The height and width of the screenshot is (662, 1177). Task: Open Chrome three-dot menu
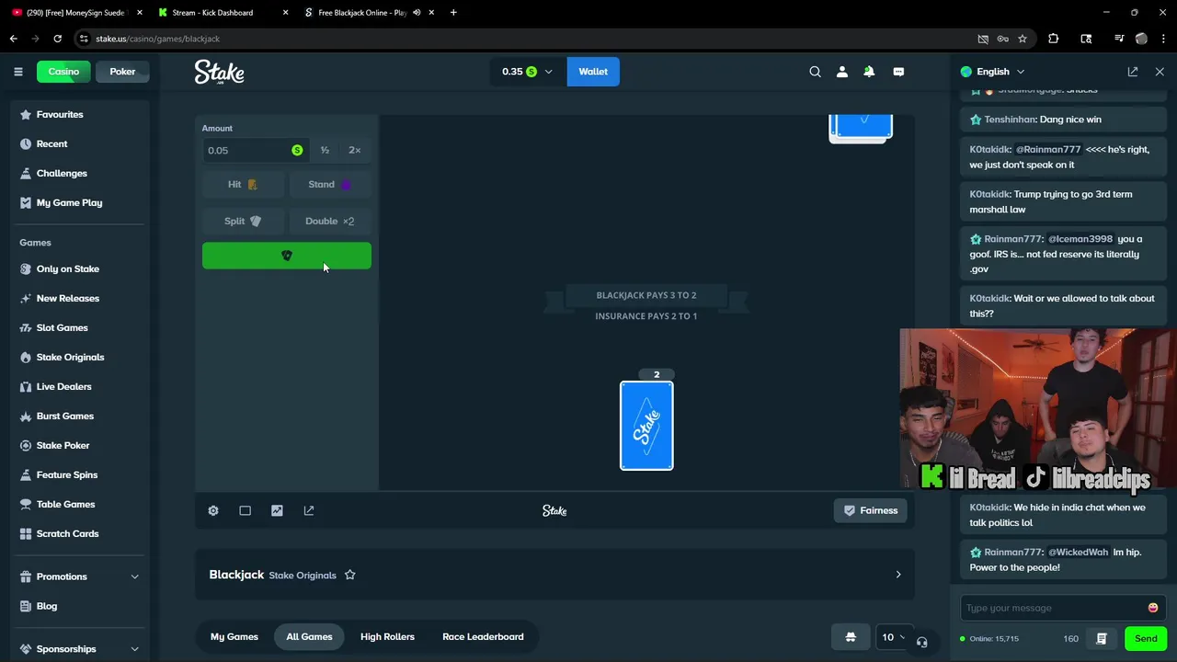click(x=1163, y=39)
